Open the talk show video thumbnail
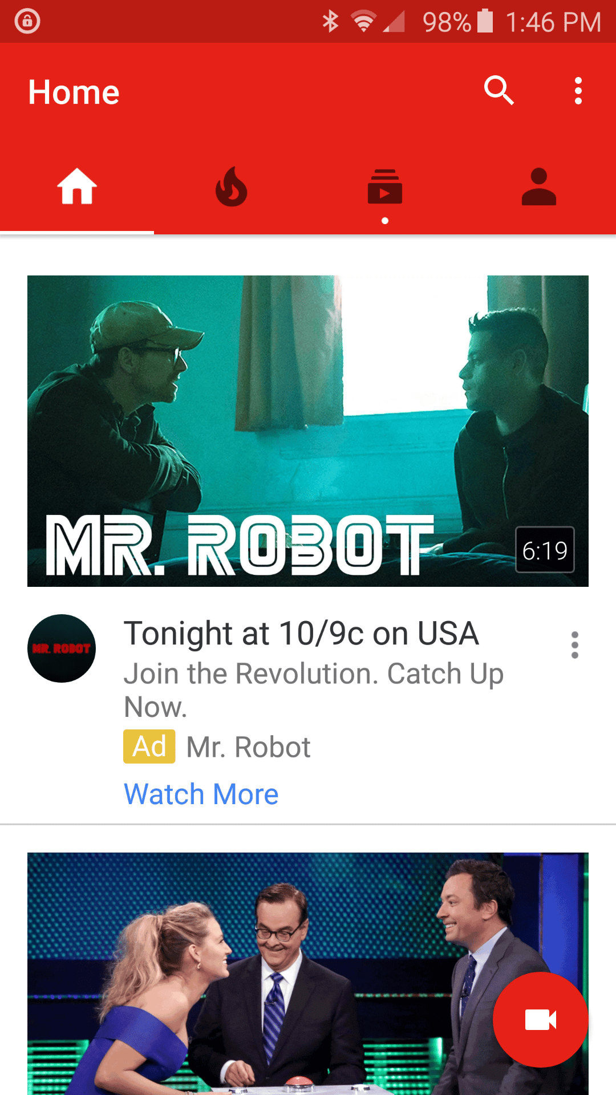The width and height of the screenshot is (616, 1095). (308, 974)
